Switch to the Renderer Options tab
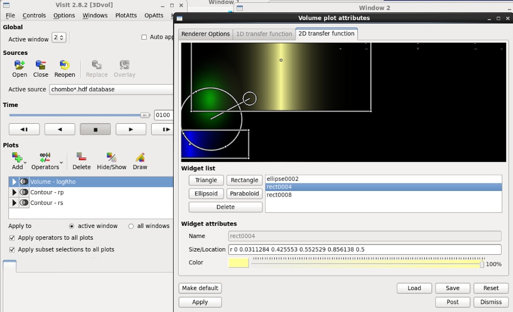The width and height of the screenshot is (513, 312). [x=206, y=34]
